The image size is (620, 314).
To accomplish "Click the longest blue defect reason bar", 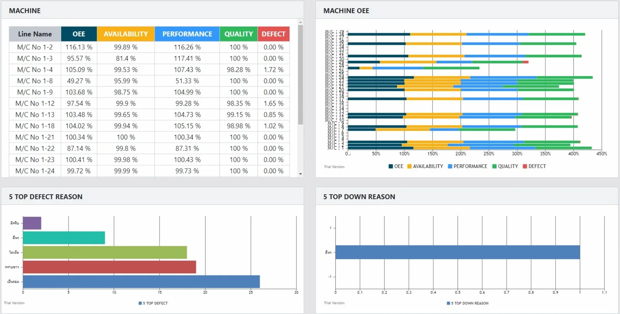I will (141, 281).
